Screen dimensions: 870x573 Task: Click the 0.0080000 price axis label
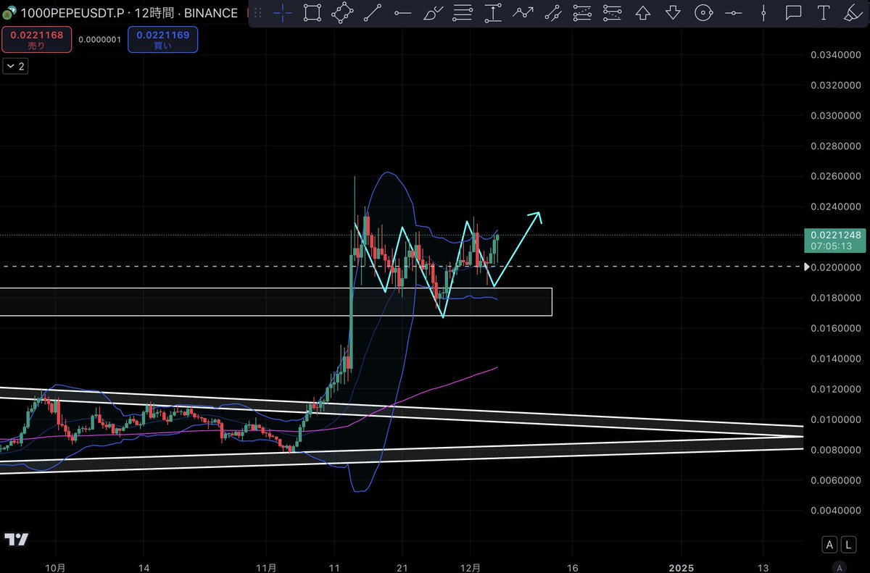point(835,450)
